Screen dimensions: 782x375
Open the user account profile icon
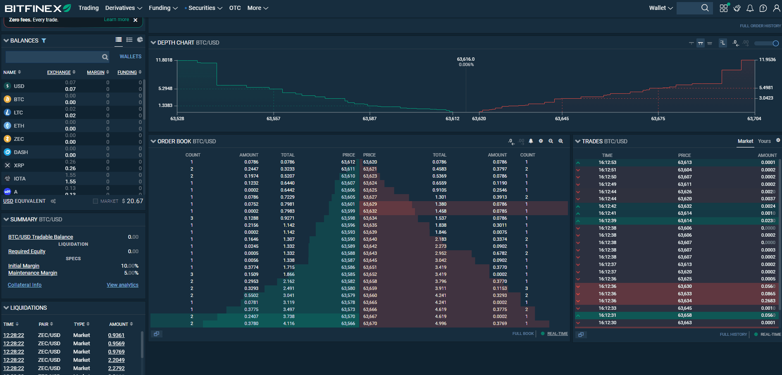777,8
